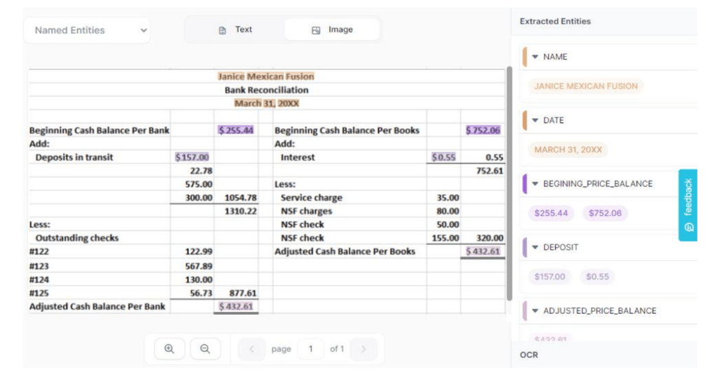Image resolution: width=717 pixels, height=389 pixels.
Task: Switch to the Image view tab
Action: [x=332, y=30]
